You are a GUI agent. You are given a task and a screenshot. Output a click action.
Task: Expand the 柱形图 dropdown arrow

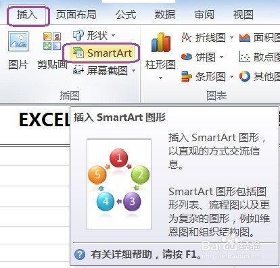pos(160,78)
